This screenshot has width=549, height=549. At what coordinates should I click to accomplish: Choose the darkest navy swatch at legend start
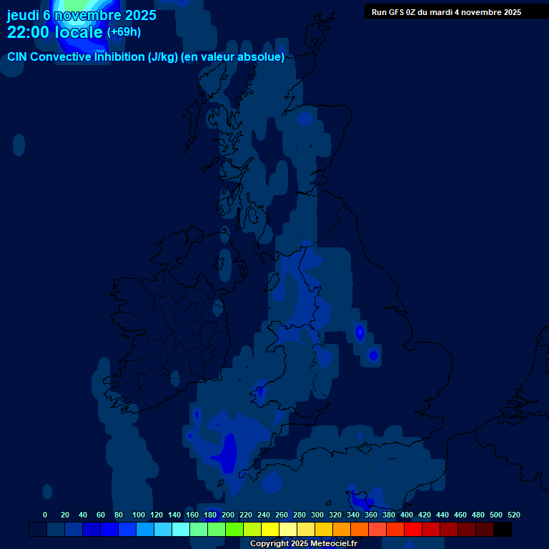38,530
